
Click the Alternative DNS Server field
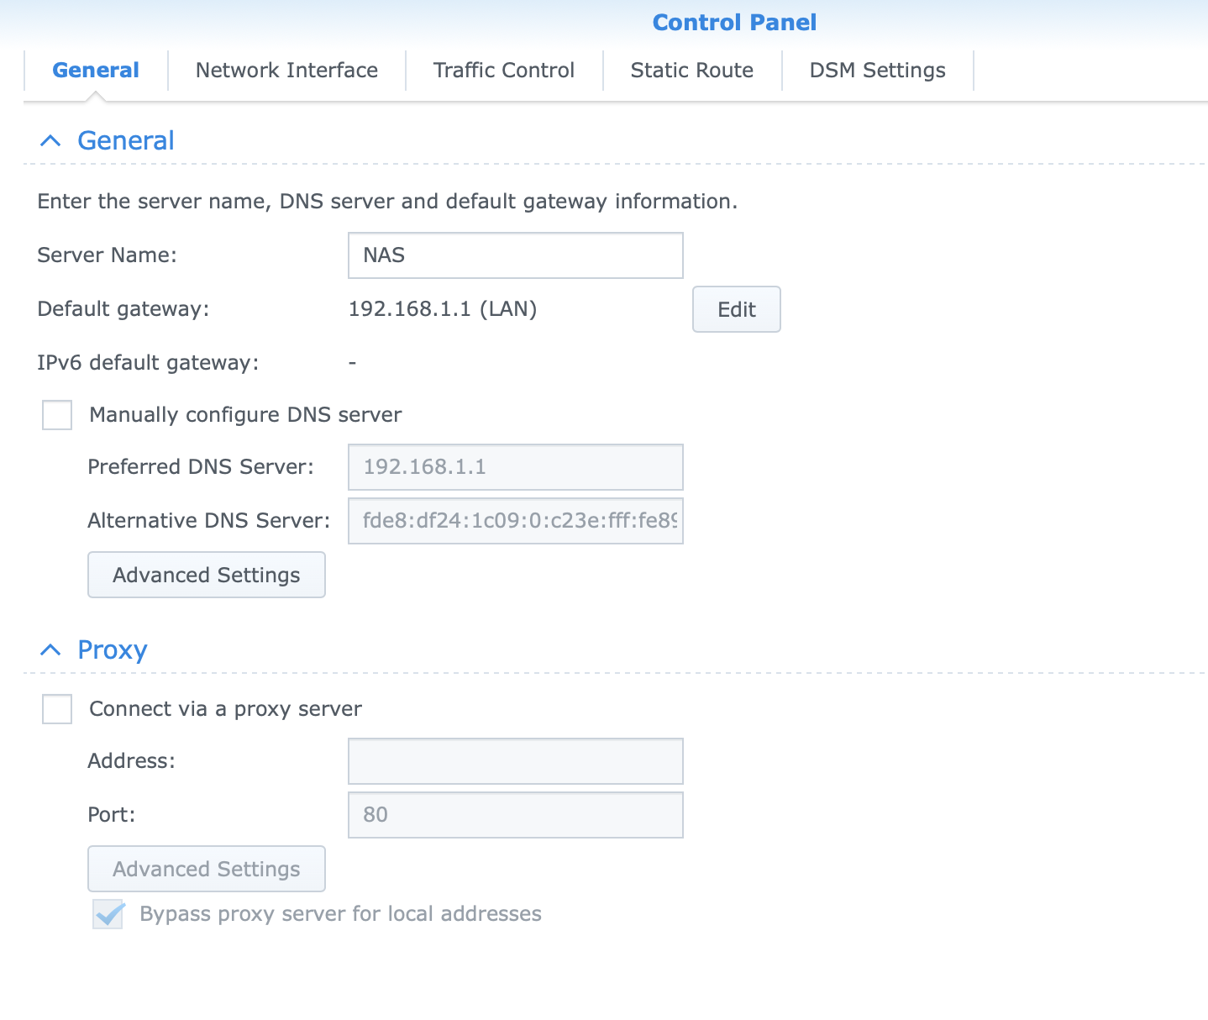click(x=515, y=521)
